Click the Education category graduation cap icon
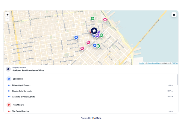 tap(9, 79)
